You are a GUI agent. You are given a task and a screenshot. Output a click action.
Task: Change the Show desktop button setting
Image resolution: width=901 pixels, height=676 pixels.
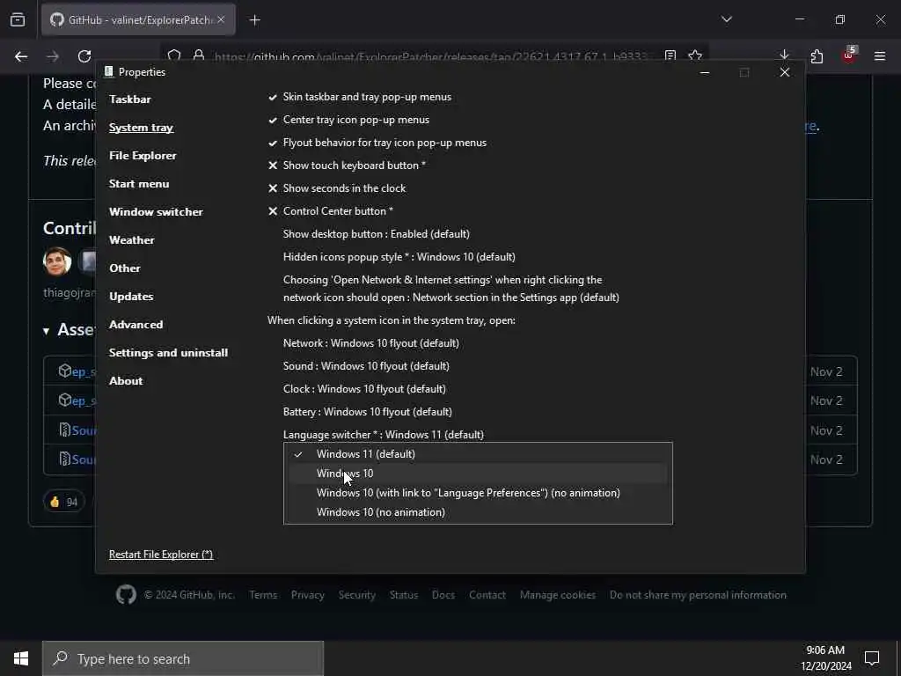pyautogui.click(x=377, y=234)
